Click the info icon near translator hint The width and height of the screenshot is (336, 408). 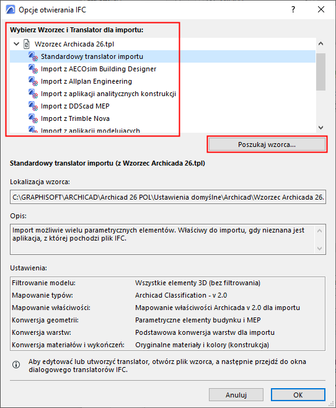pyautogui.click(x=16, y=365)
